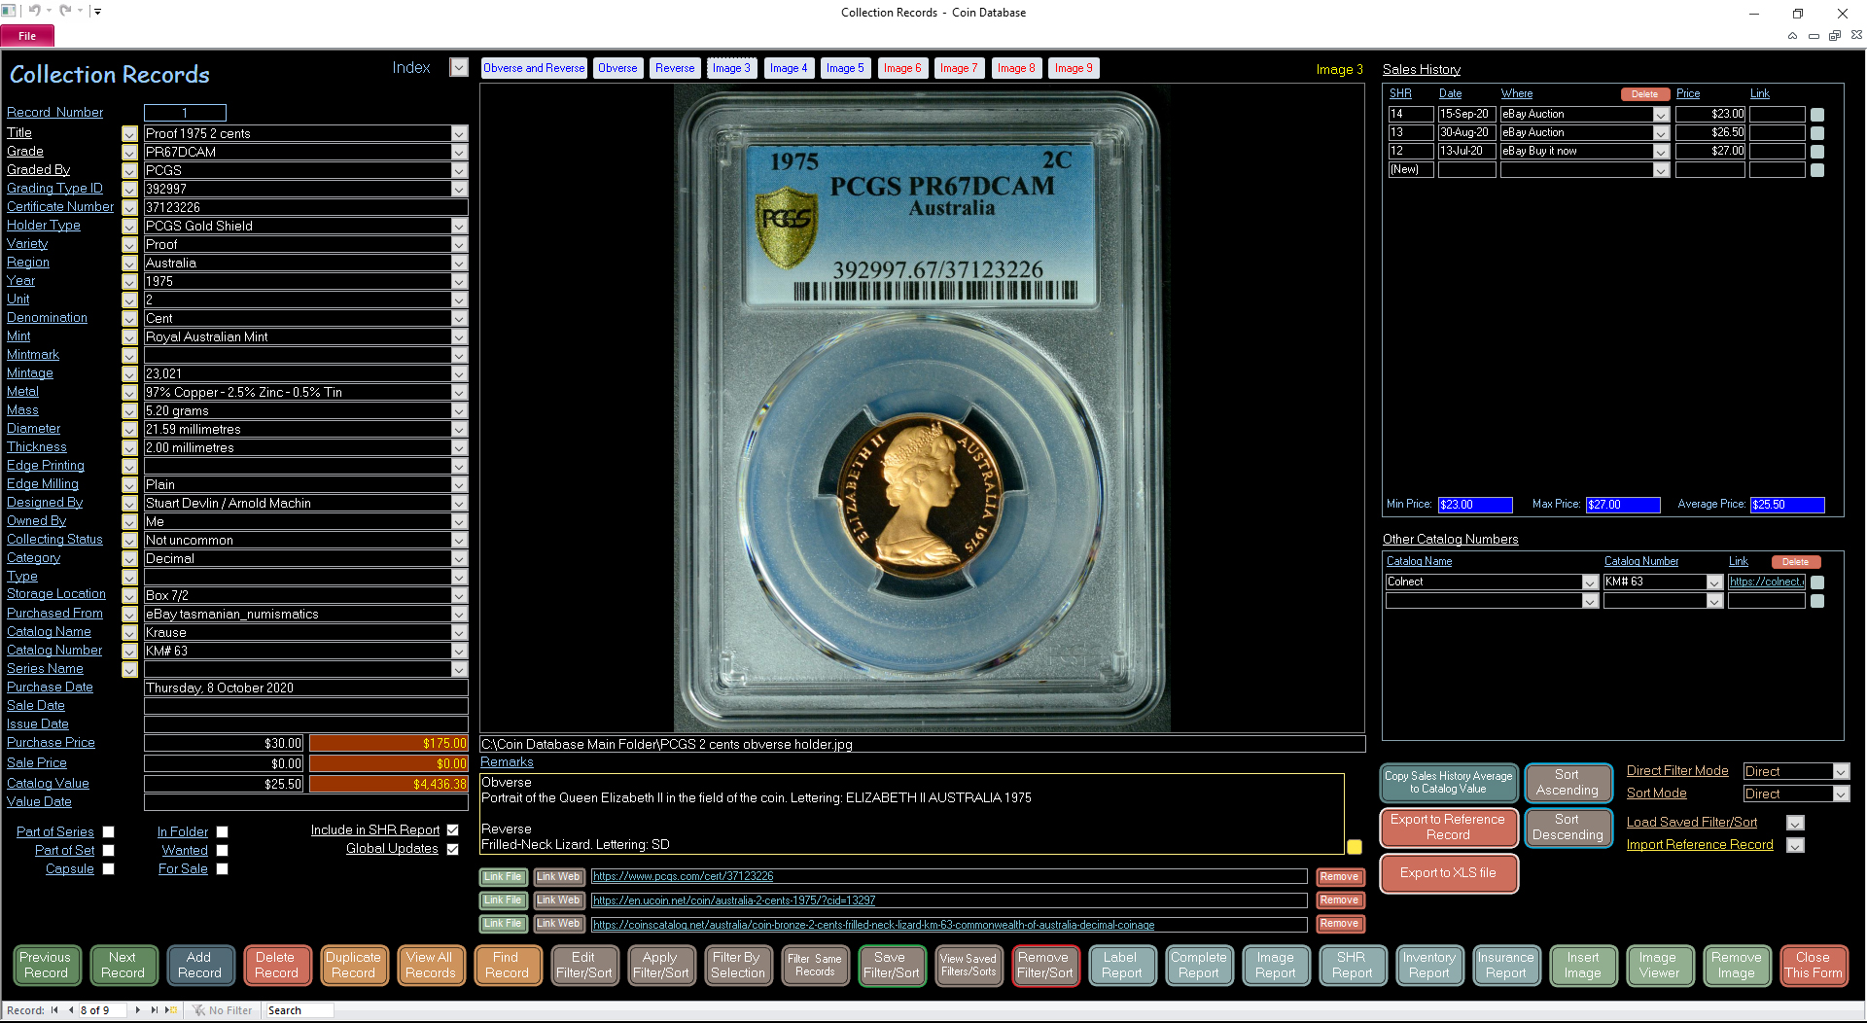Open pcgs.com cert hyperlink
1867x1023 pixels.
(x=684, y=877)
